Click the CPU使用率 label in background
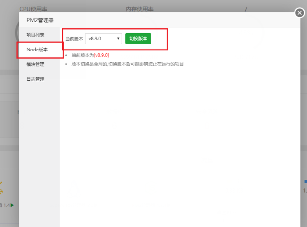 [x=33, y=9]
